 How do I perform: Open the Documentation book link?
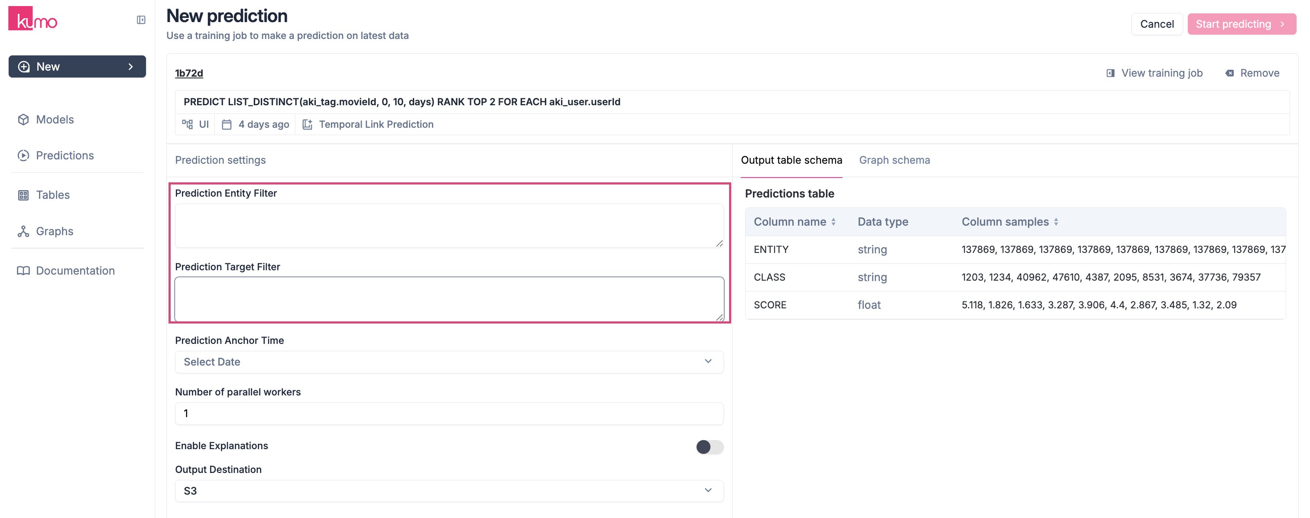(x=75, y=271)
